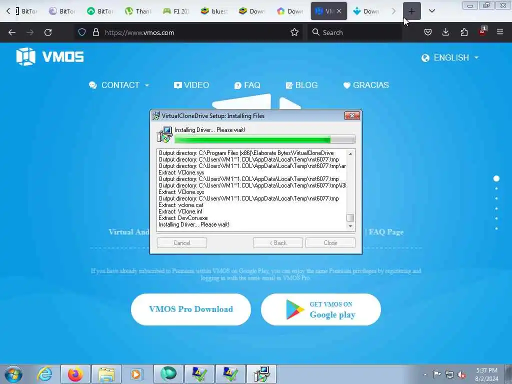Image resolution: width=512 pixels, height=384 pixels.
Task: Select log line 'Extract: vclone.cat'
Action: (181, 205)
